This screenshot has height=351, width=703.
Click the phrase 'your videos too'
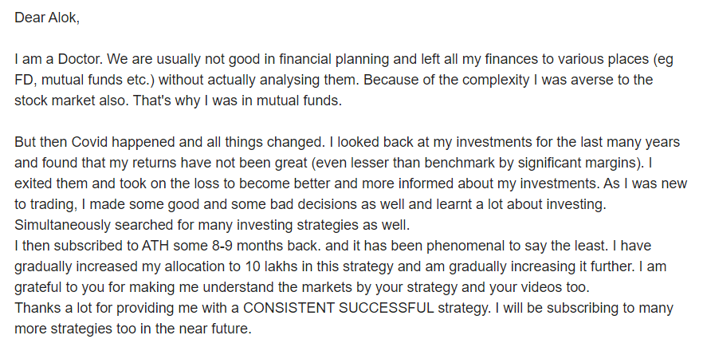538,287
